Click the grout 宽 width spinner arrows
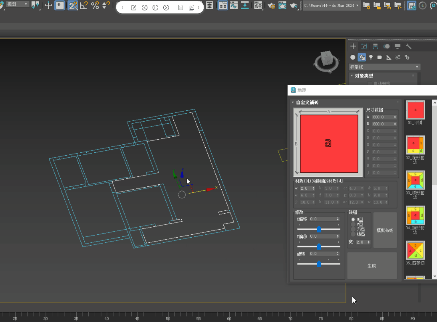The height and width of the screenshot is (322, 437). pyautogui.click(x=369, y=242)
